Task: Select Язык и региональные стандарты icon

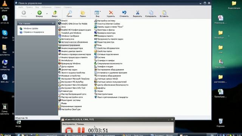Action: (x=96, y=97)
